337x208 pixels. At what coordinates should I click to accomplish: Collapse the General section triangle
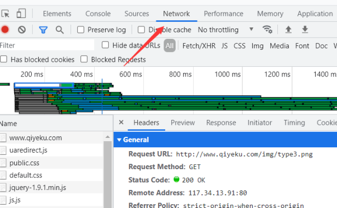tap(119, 140)
